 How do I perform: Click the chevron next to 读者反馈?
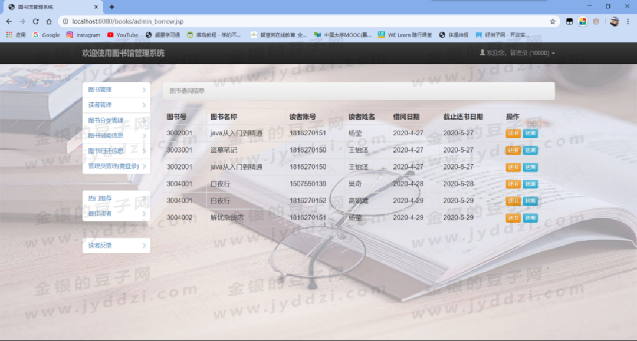point(145,246)
